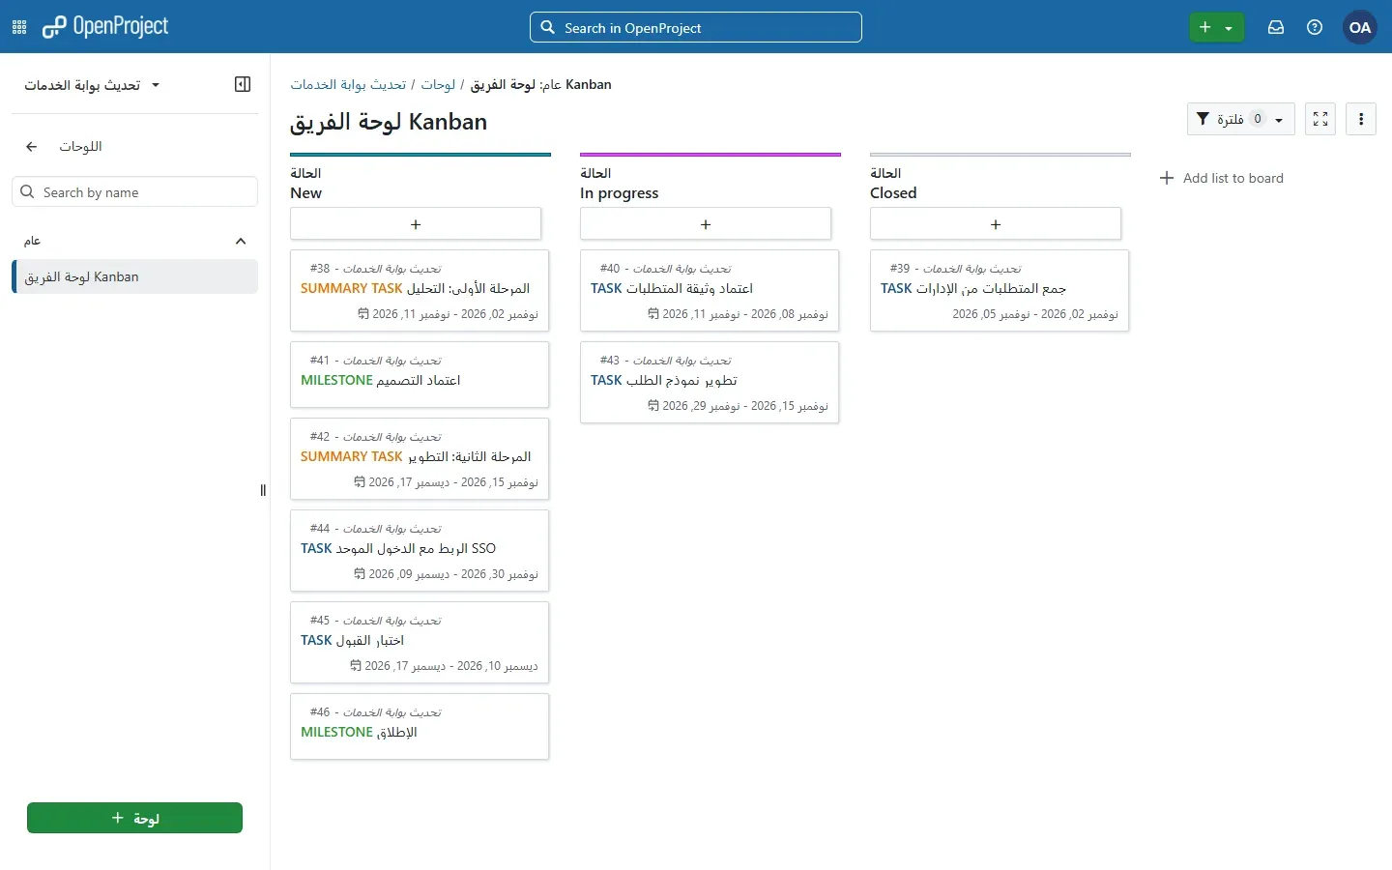This screenshot has width=1392, height=870.
Task: Go back using the arrow beside اللوحات
Action: click(32, 146)
